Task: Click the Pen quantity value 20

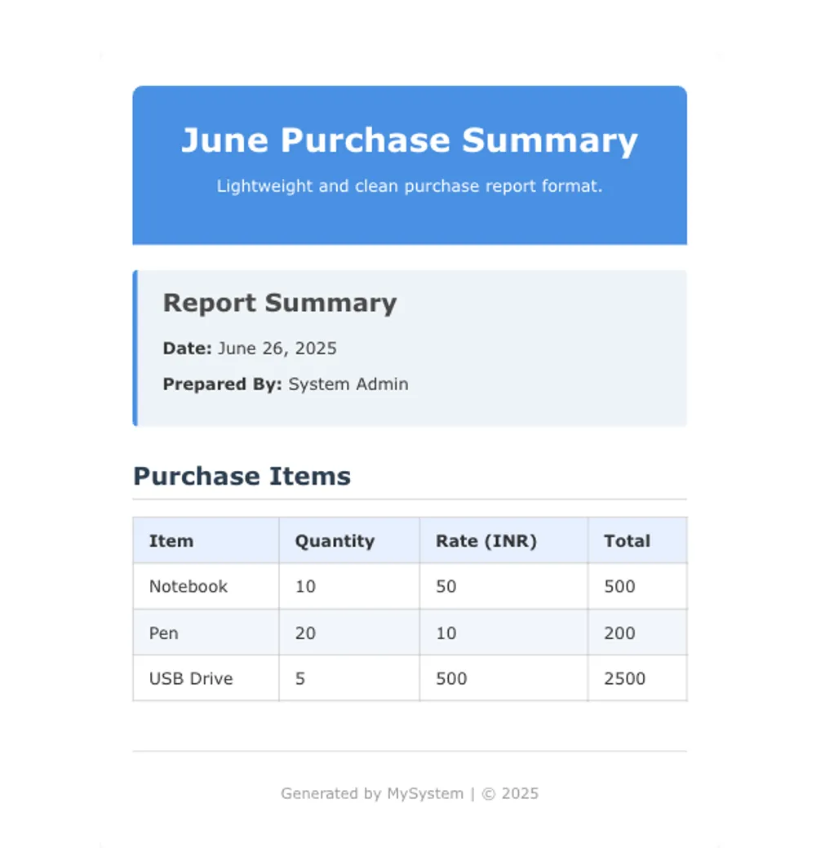Action: coord(305,633)
